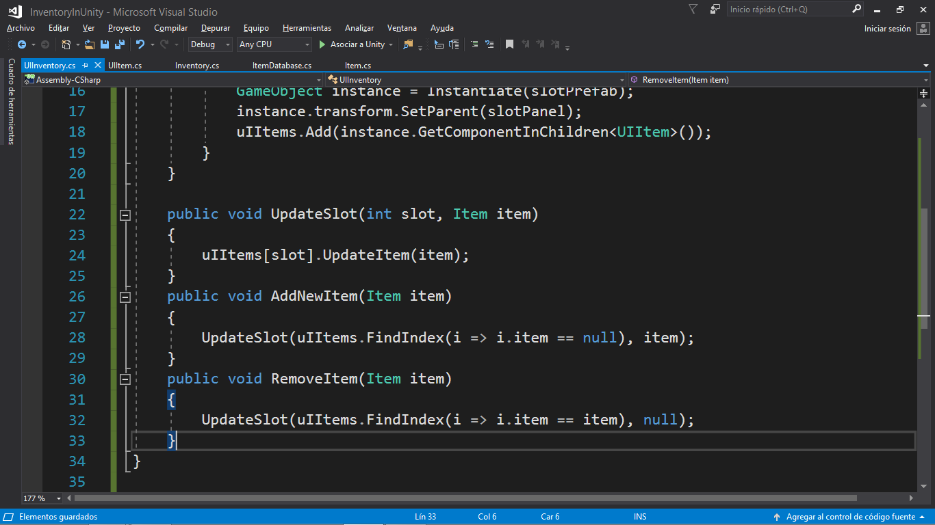935x525 pixels.
Task: Expand the Asociar a Unity dropdown arrow
Action: click(x=391, y=44)
